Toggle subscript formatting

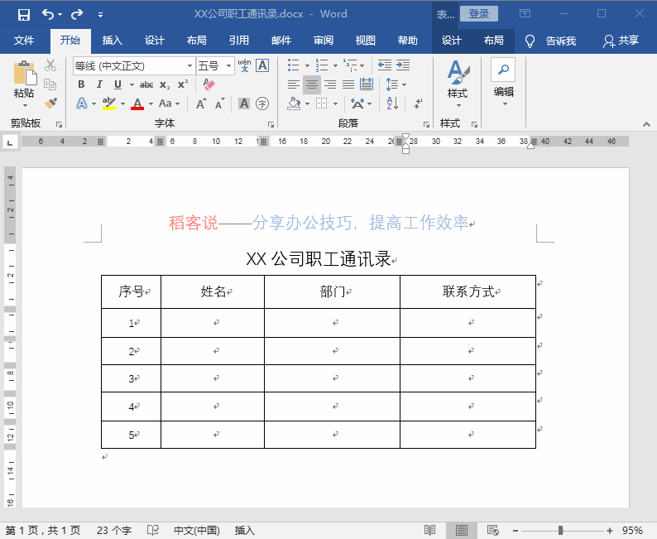165,84
